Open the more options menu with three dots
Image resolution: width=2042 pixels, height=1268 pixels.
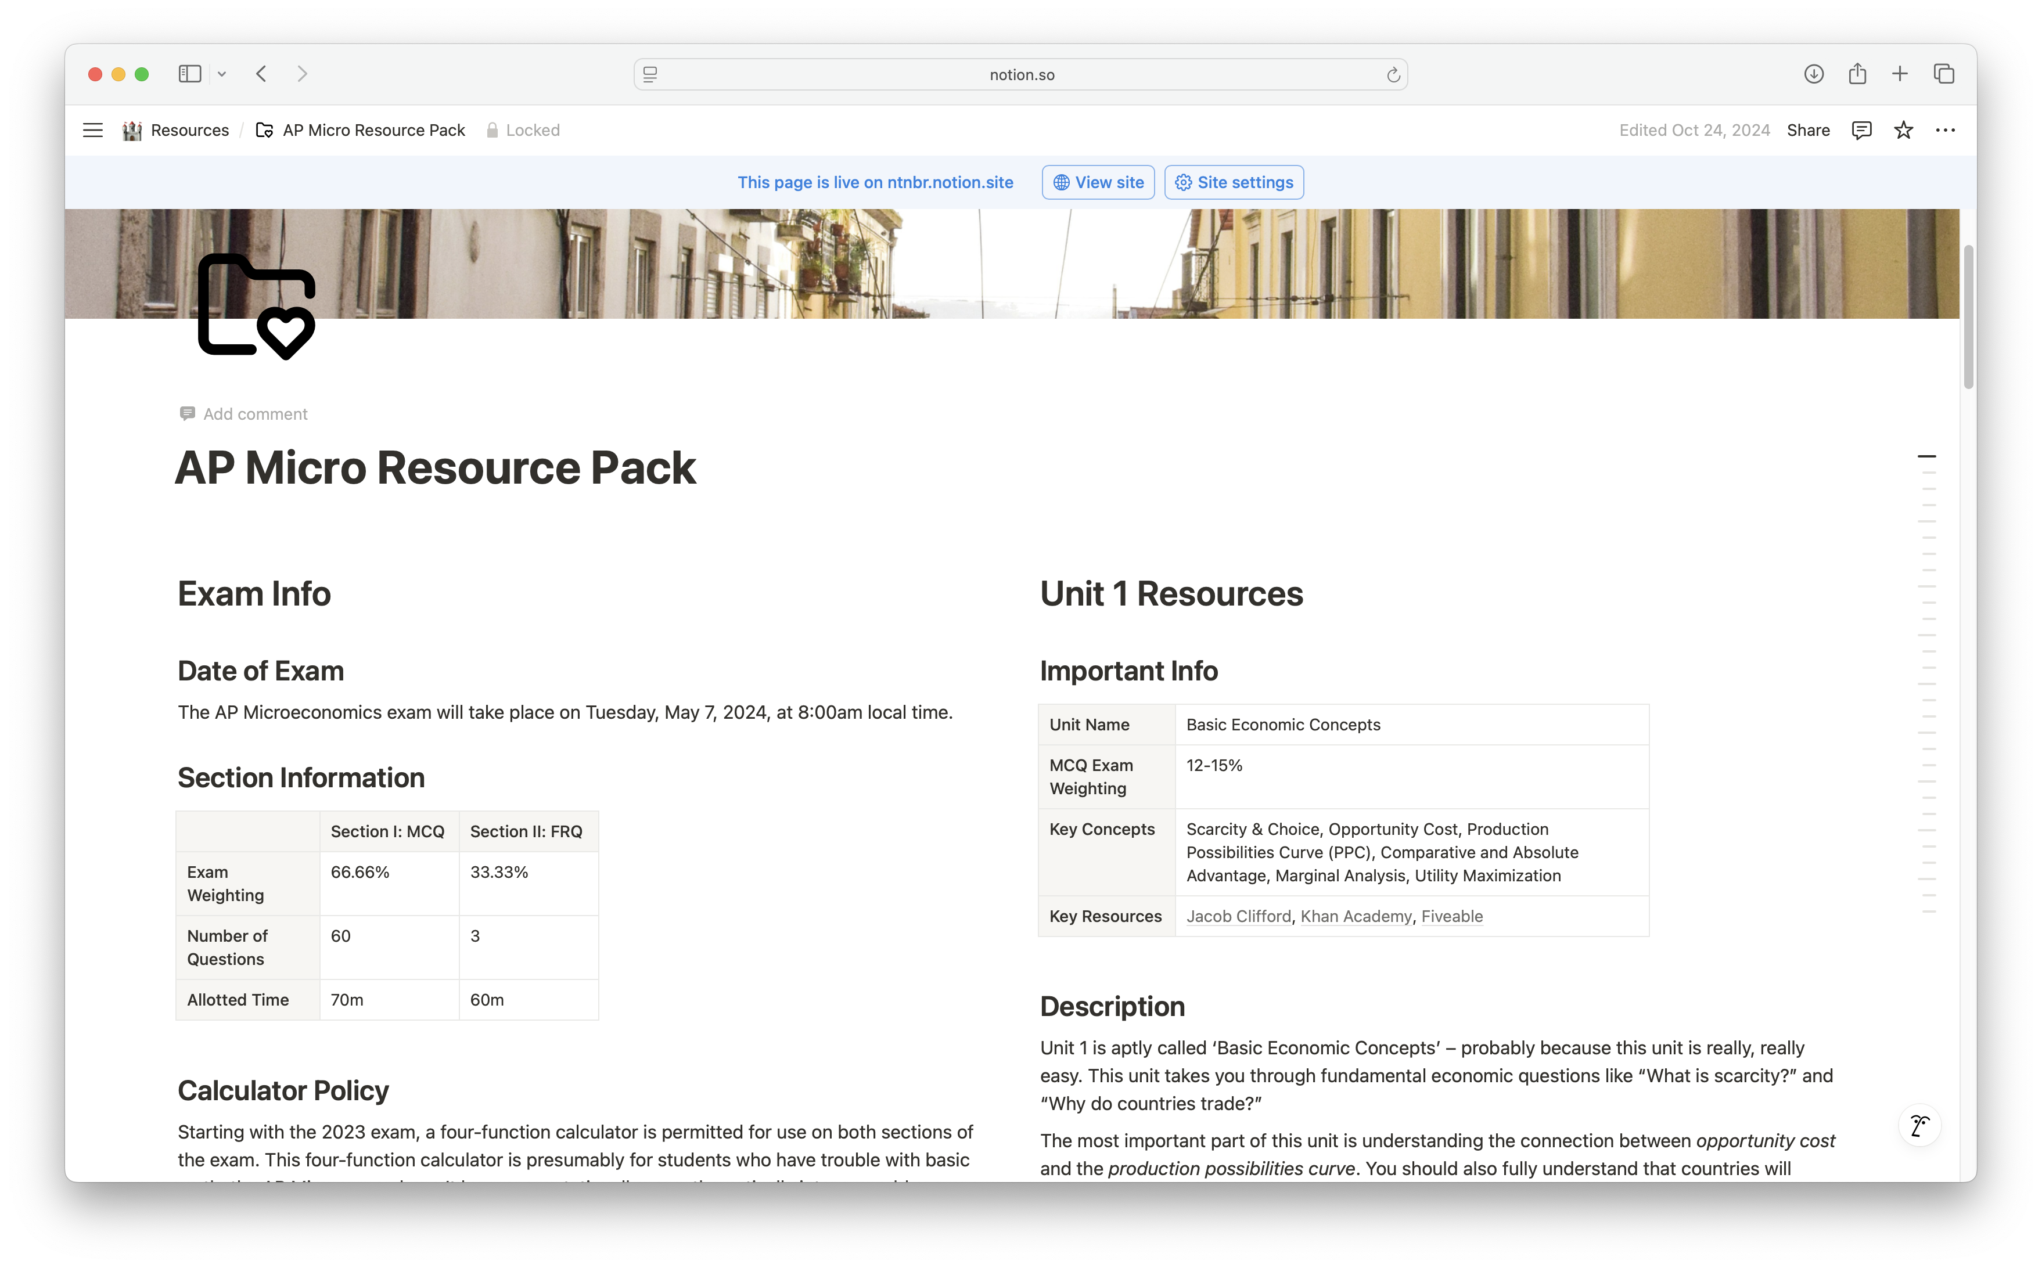(1946, 130)
